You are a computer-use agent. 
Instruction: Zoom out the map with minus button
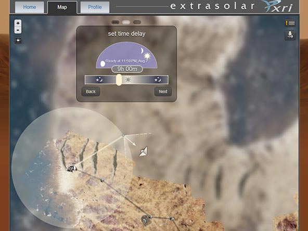[18, 30]
